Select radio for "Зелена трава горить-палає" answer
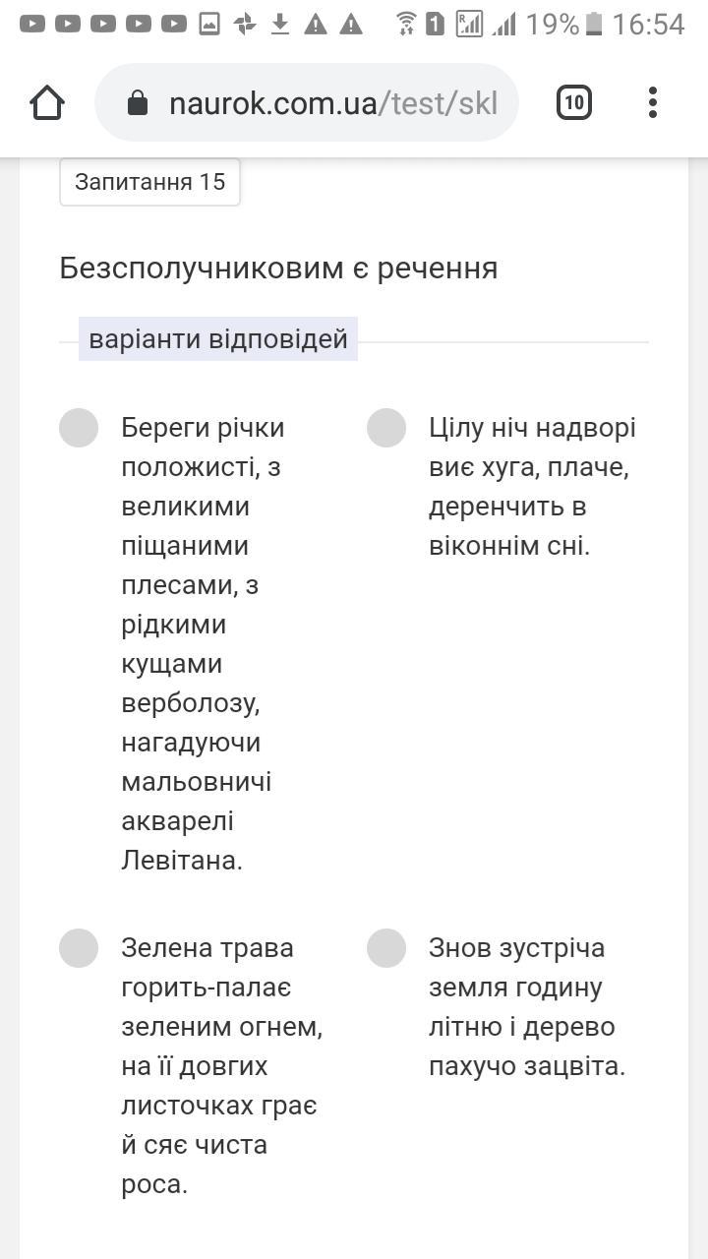The height and width of the screenshot is (1259, 708). 79,948
